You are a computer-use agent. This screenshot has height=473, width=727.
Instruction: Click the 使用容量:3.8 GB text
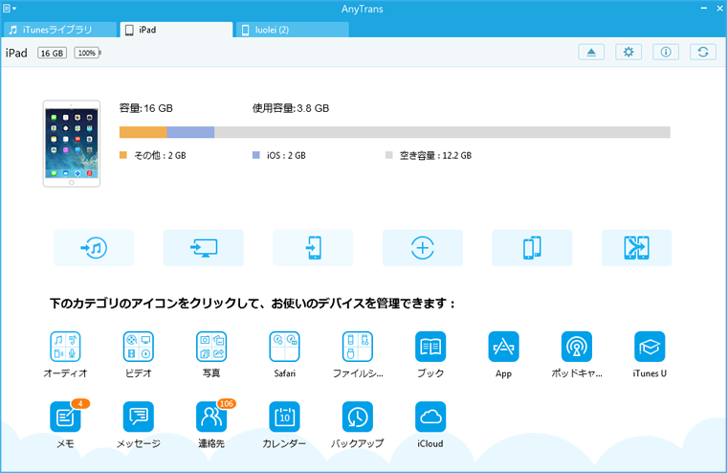point(291,108)
